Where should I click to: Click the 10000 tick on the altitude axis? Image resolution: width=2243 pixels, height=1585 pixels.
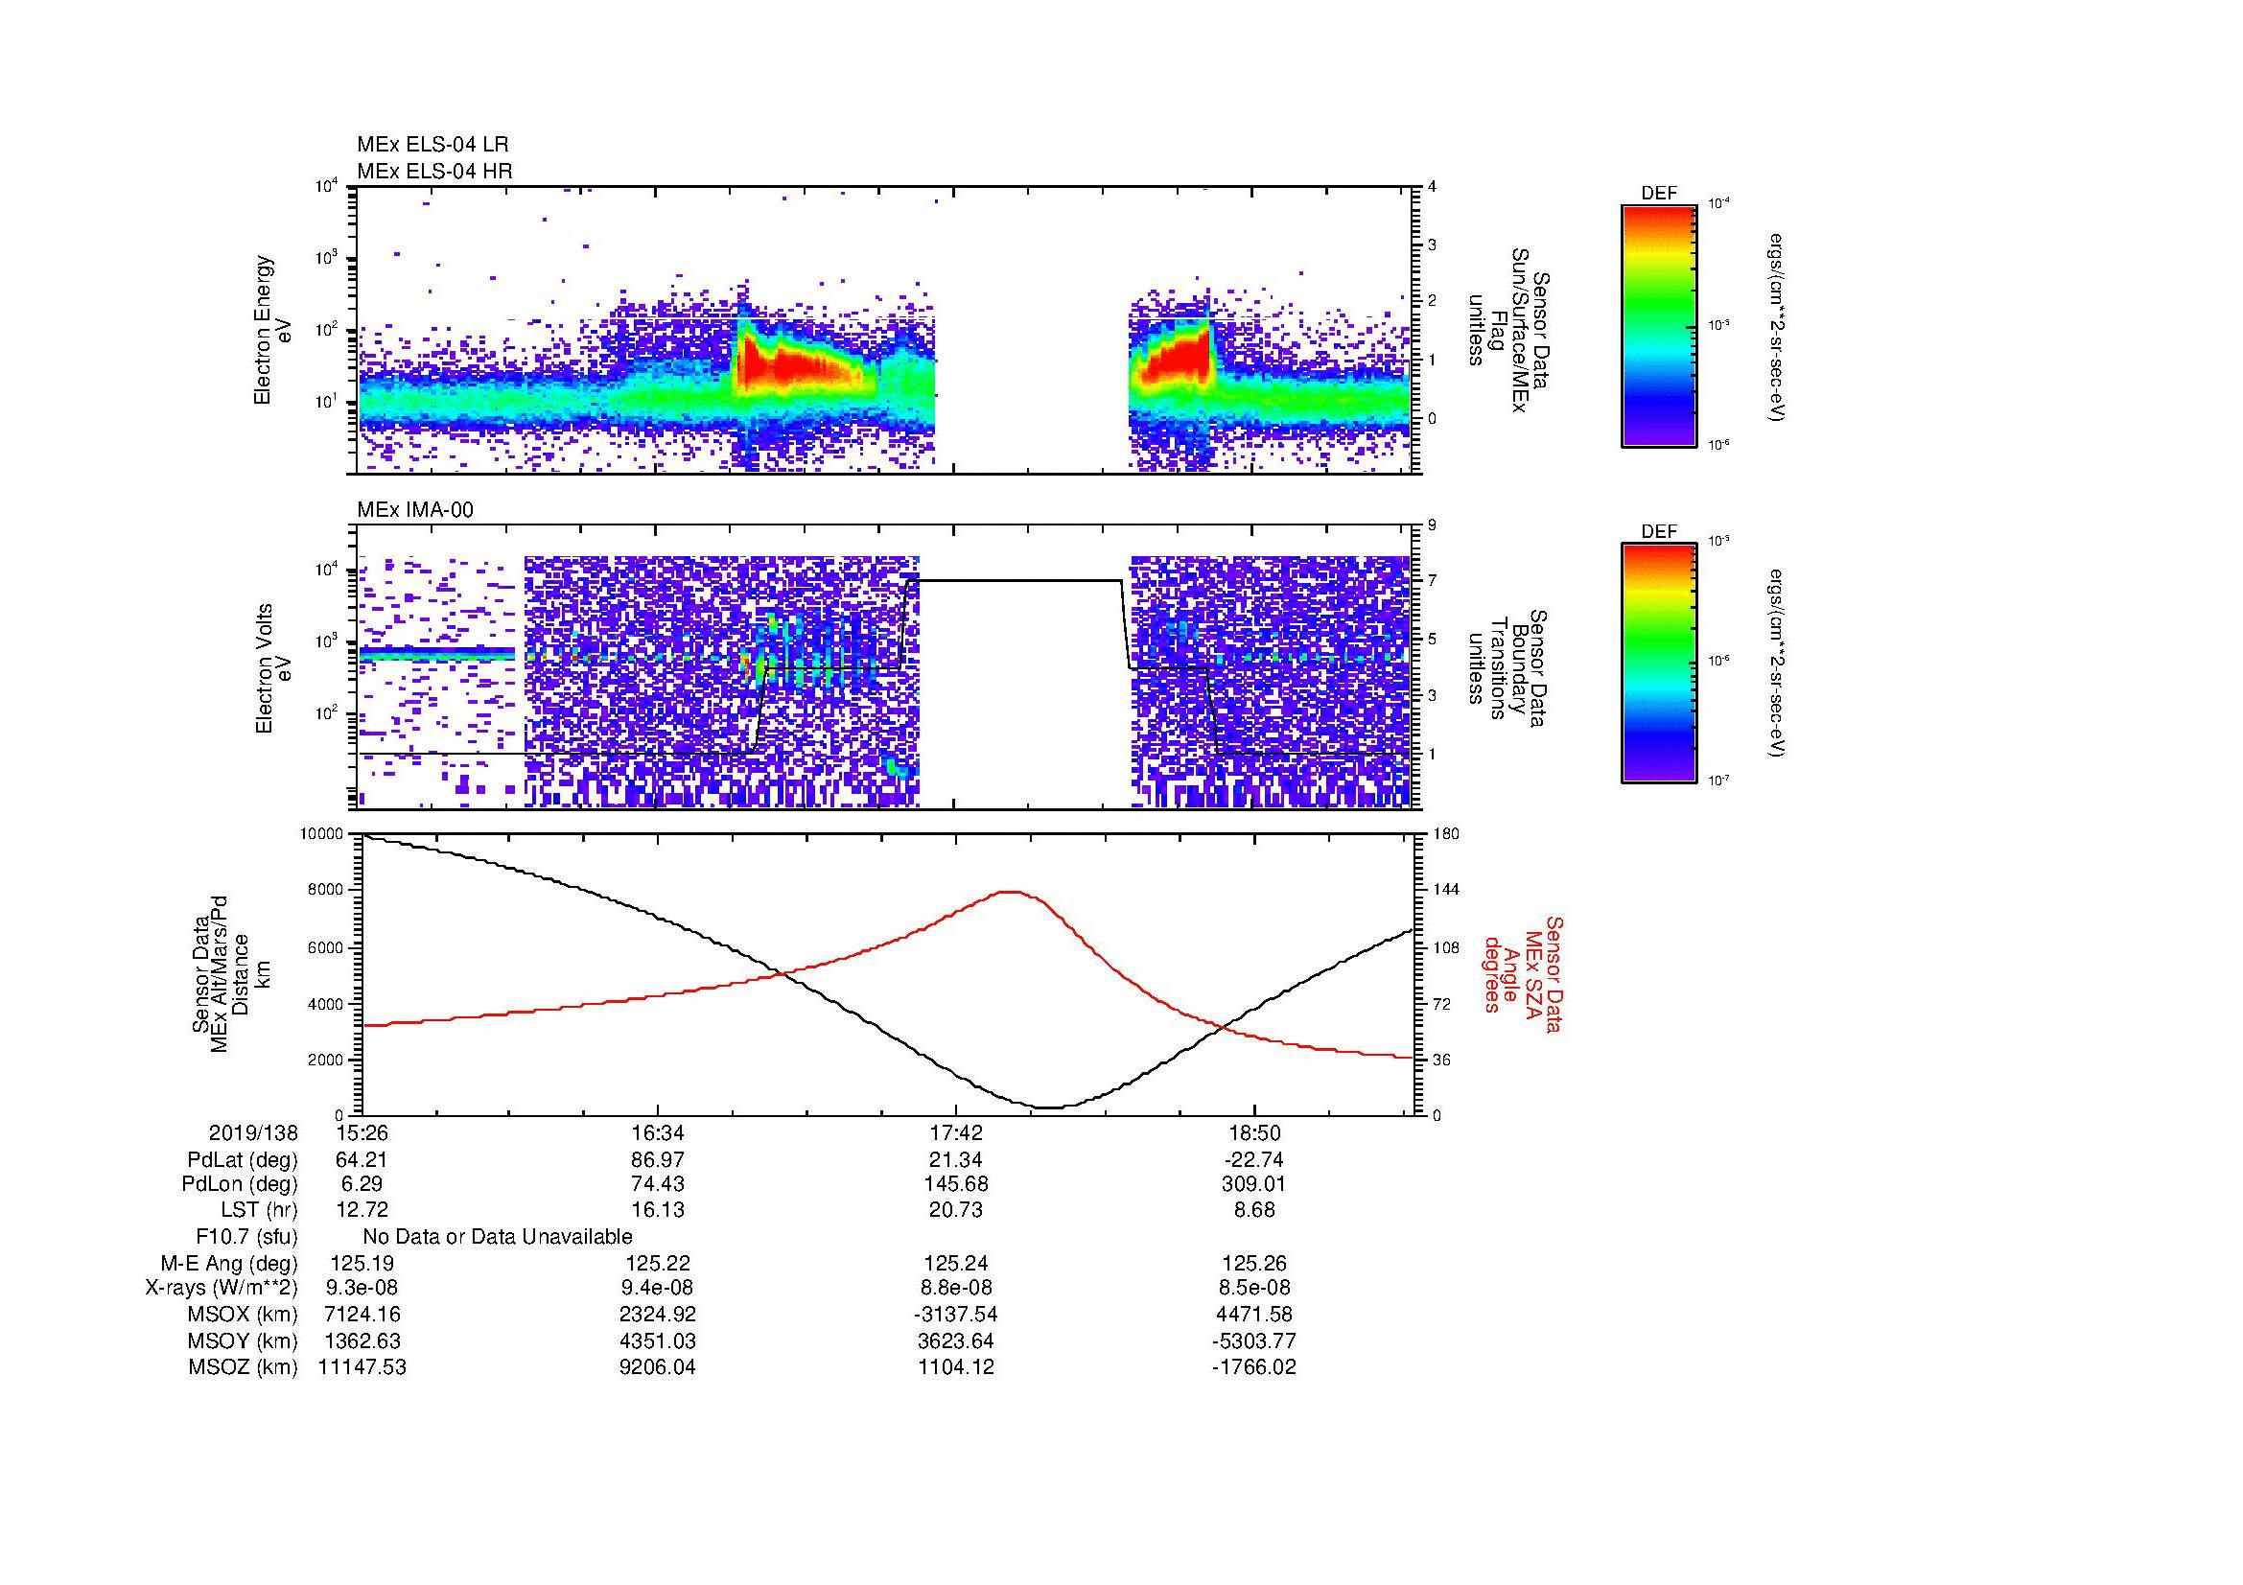point(321,834)
